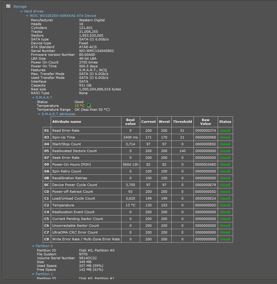Click the 15 °C temperature reading
Image resolution: width=277 pixels, height=284 pixels.
(79, 106)
